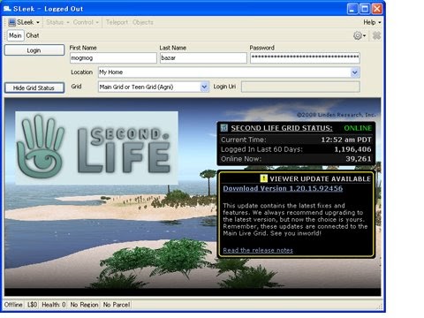The image size is (424, 318).
Task: Click the Teleport toolbar item
Action: [x=117, y=22]
